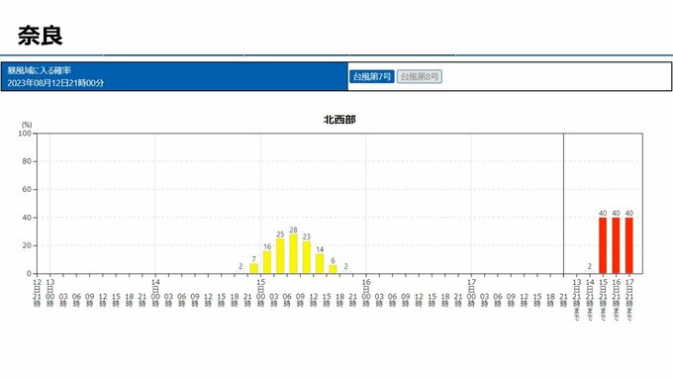Click the yellow bar labeled 25

pos(280,256)
